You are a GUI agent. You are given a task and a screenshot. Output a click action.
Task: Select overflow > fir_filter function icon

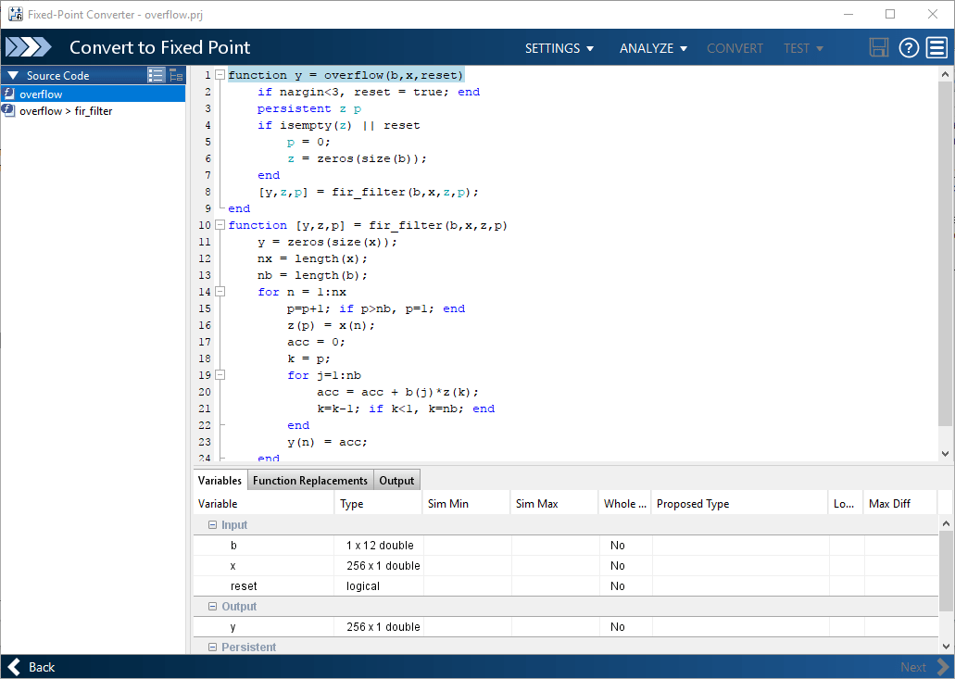point(8,110)
